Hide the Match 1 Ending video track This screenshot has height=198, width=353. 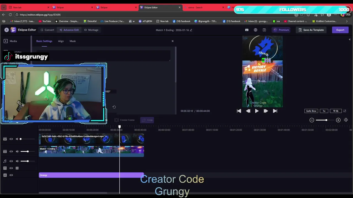pyautogui.click(x=11, y=151)
